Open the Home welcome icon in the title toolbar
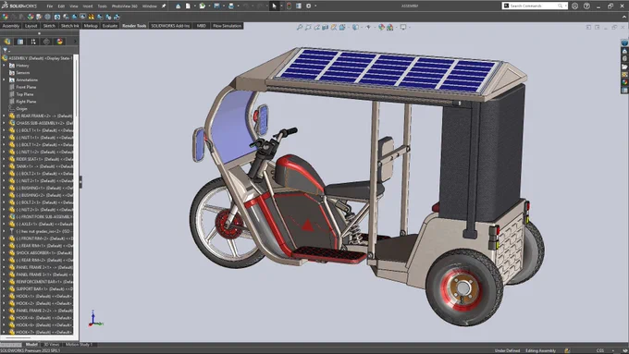Screen dimensions: 629x354 click(179, 6)
